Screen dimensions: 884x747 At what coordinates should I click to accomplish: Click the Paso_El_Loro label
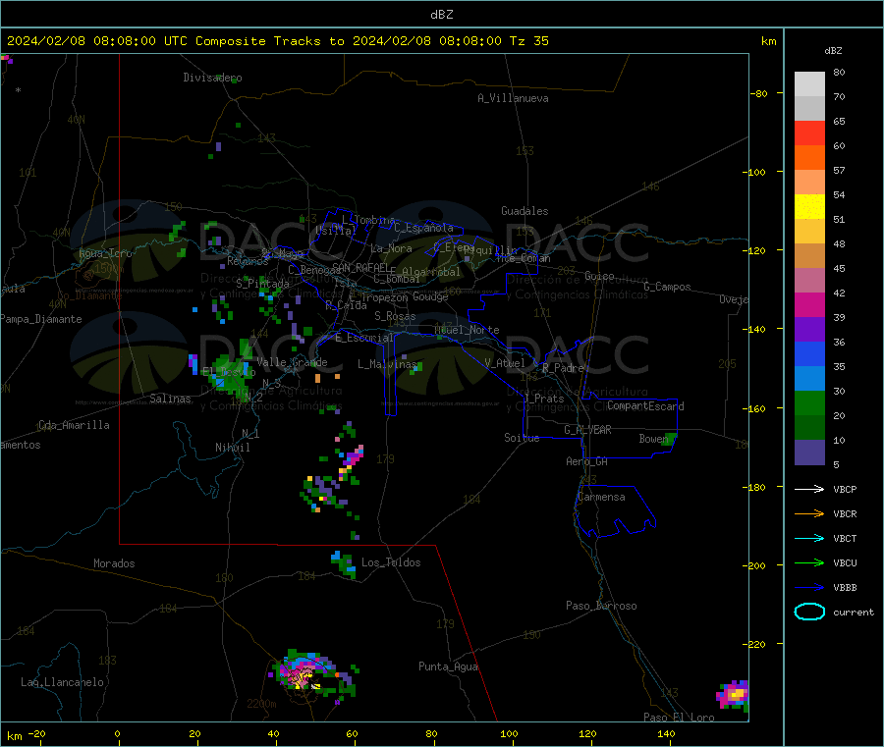pyautogui.click(x=679, y=718)
